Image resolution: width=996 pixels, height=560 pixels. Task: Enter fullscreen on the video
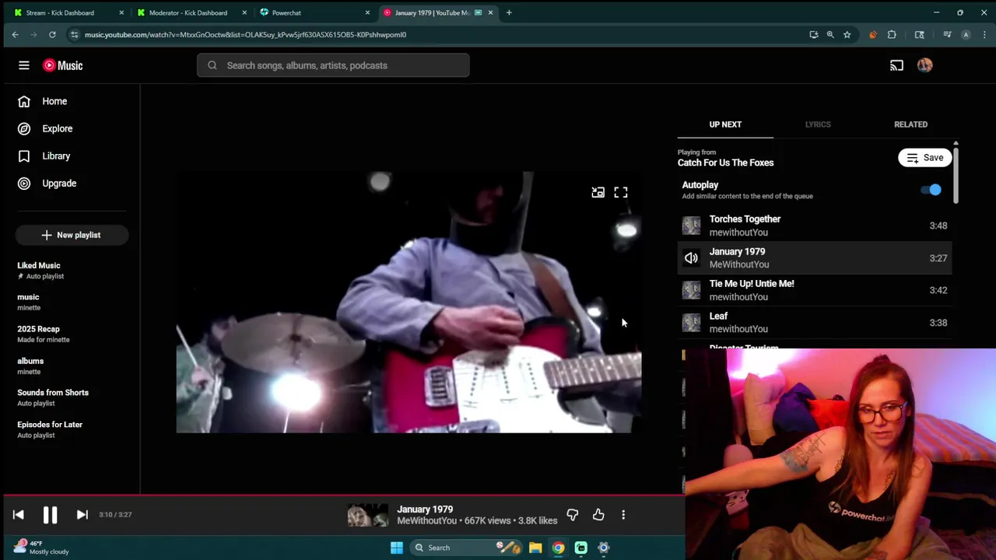(620, 192)
